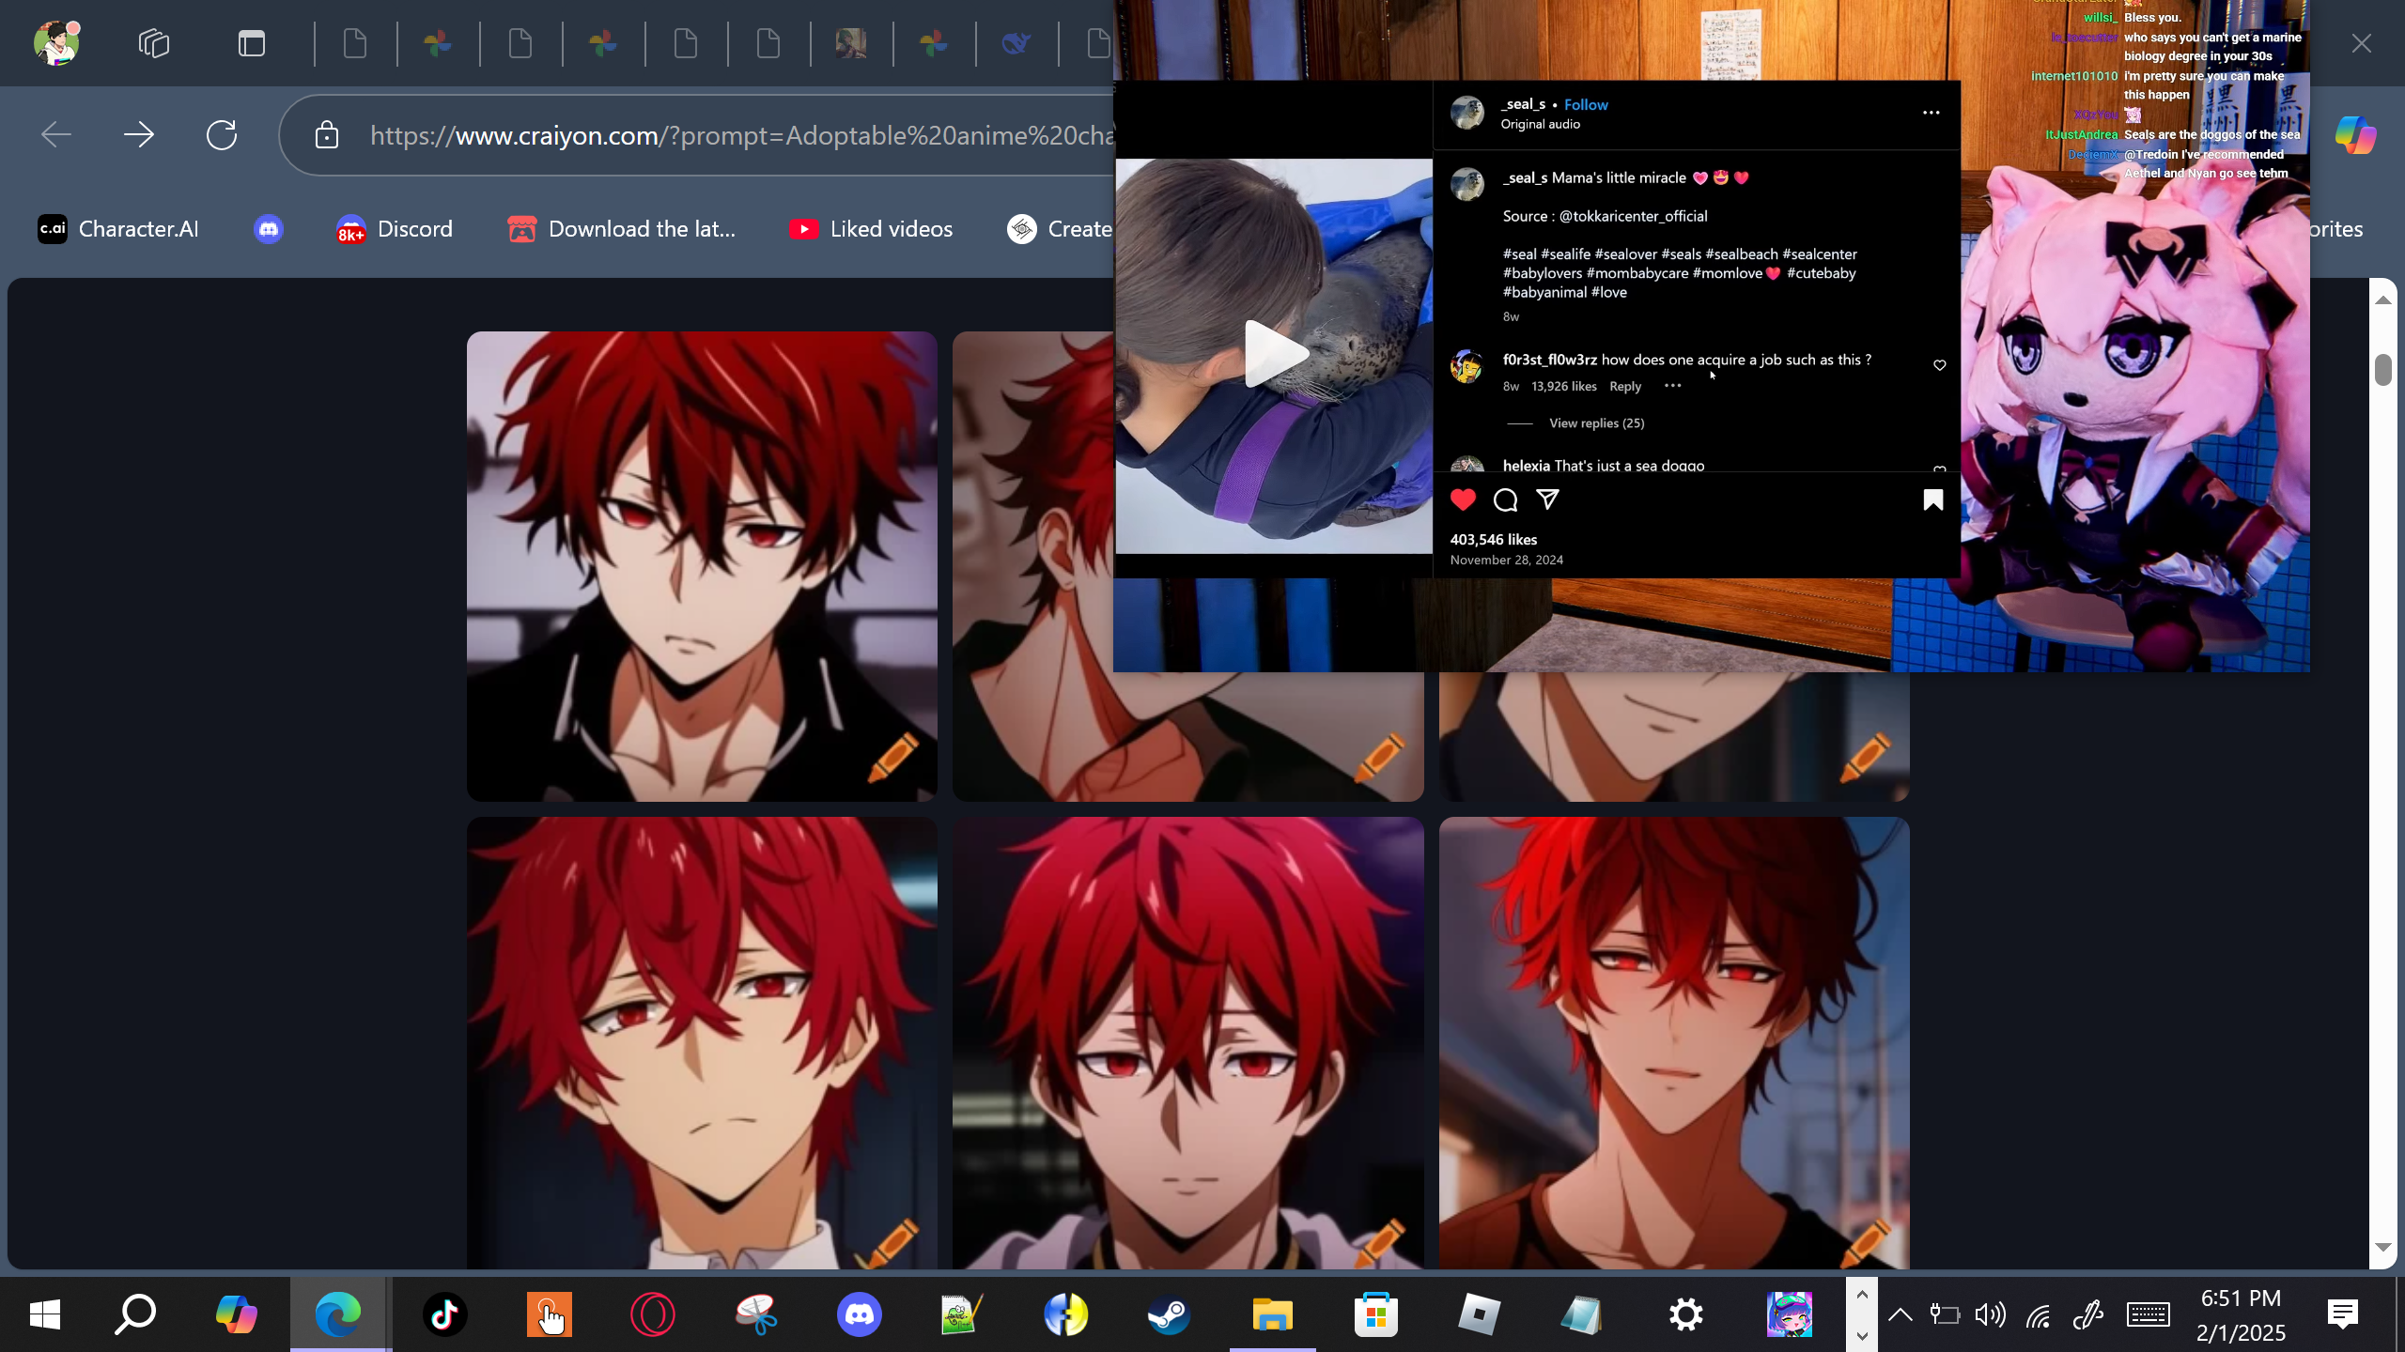Click the comment bubble icon on the post
This screenshot has width=2405, height=1352.
pyautogui.click(x=1505, y=499)
